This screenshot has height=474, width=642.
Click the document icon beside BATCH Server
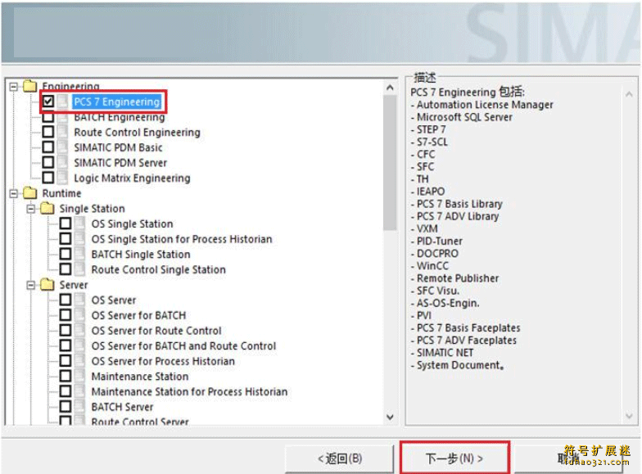[x=80, y=407]
